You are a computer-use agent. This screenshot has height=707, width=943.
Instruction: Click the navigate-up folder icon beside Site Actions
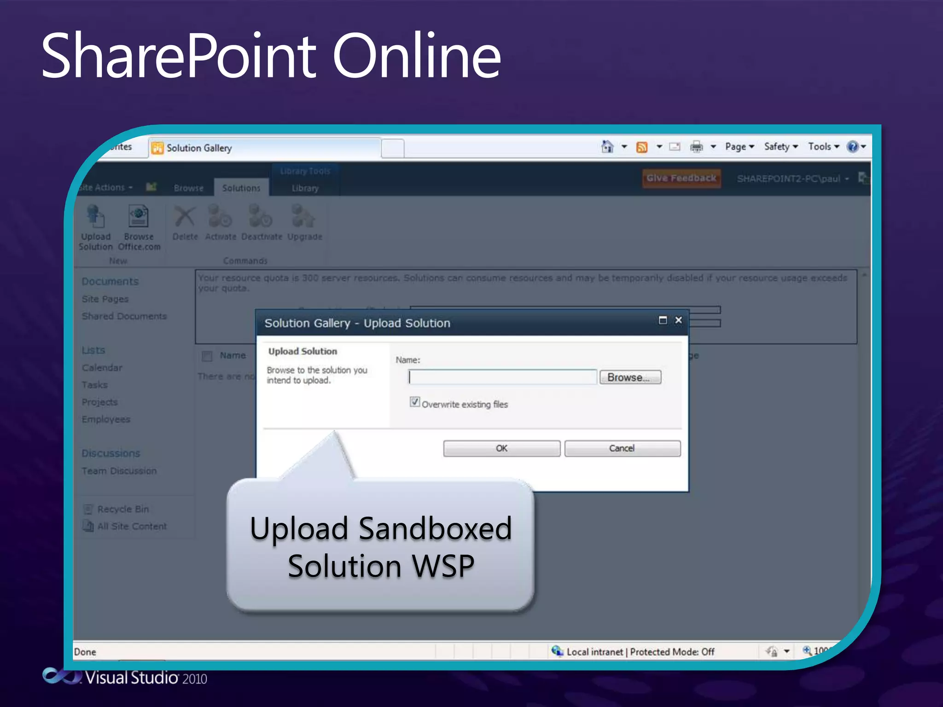point(151,187)
